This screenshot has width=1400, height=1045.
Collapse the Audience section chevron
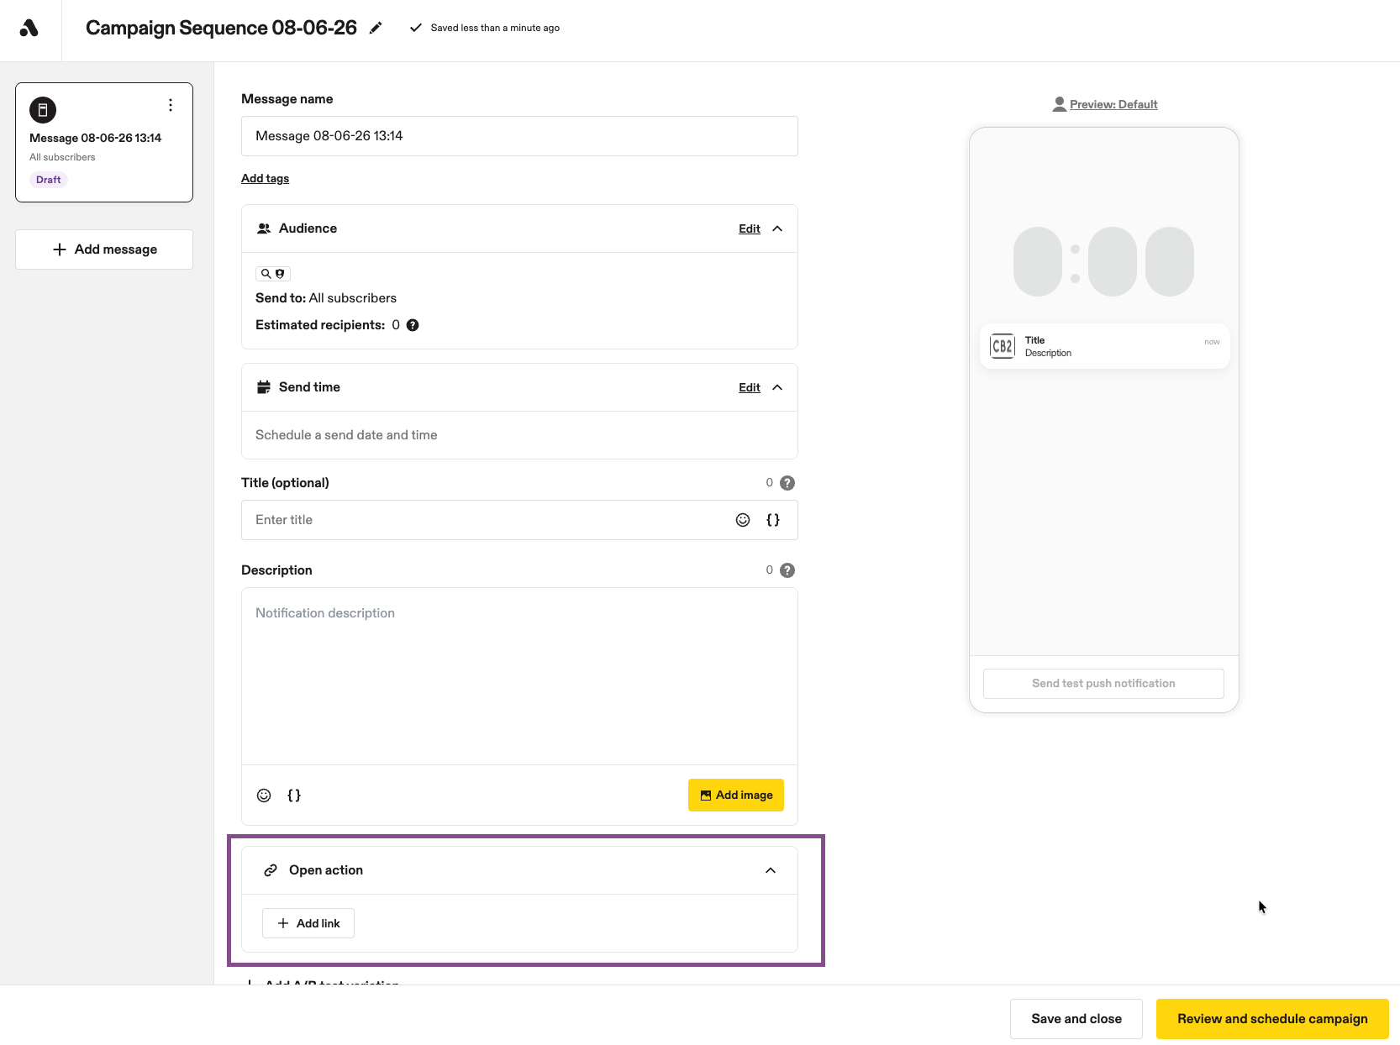tap(777, 228)
